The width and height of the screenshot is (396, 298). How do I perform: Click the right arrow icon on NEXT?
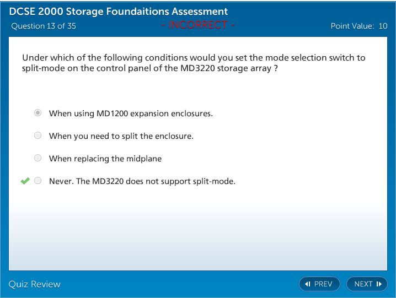(379, 284)
